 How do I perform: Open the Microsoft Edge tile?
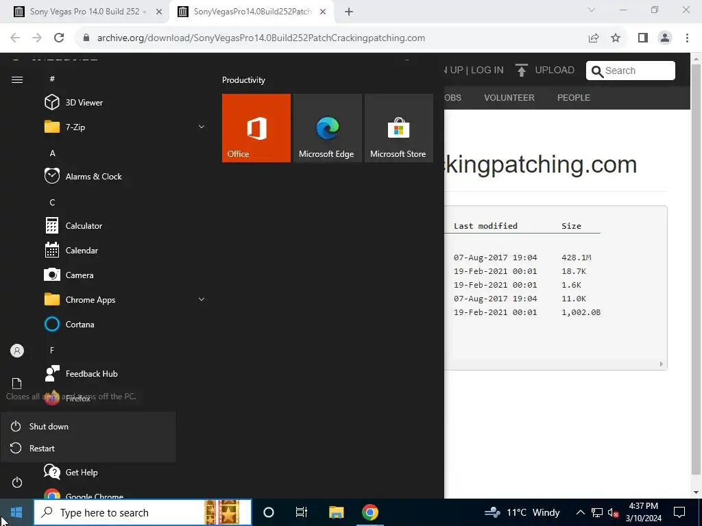[x=327, y=128]
